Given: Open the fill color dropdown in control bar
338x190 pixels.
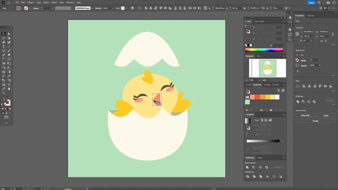Looking at the screenshot, I should [x=22, y=8].
